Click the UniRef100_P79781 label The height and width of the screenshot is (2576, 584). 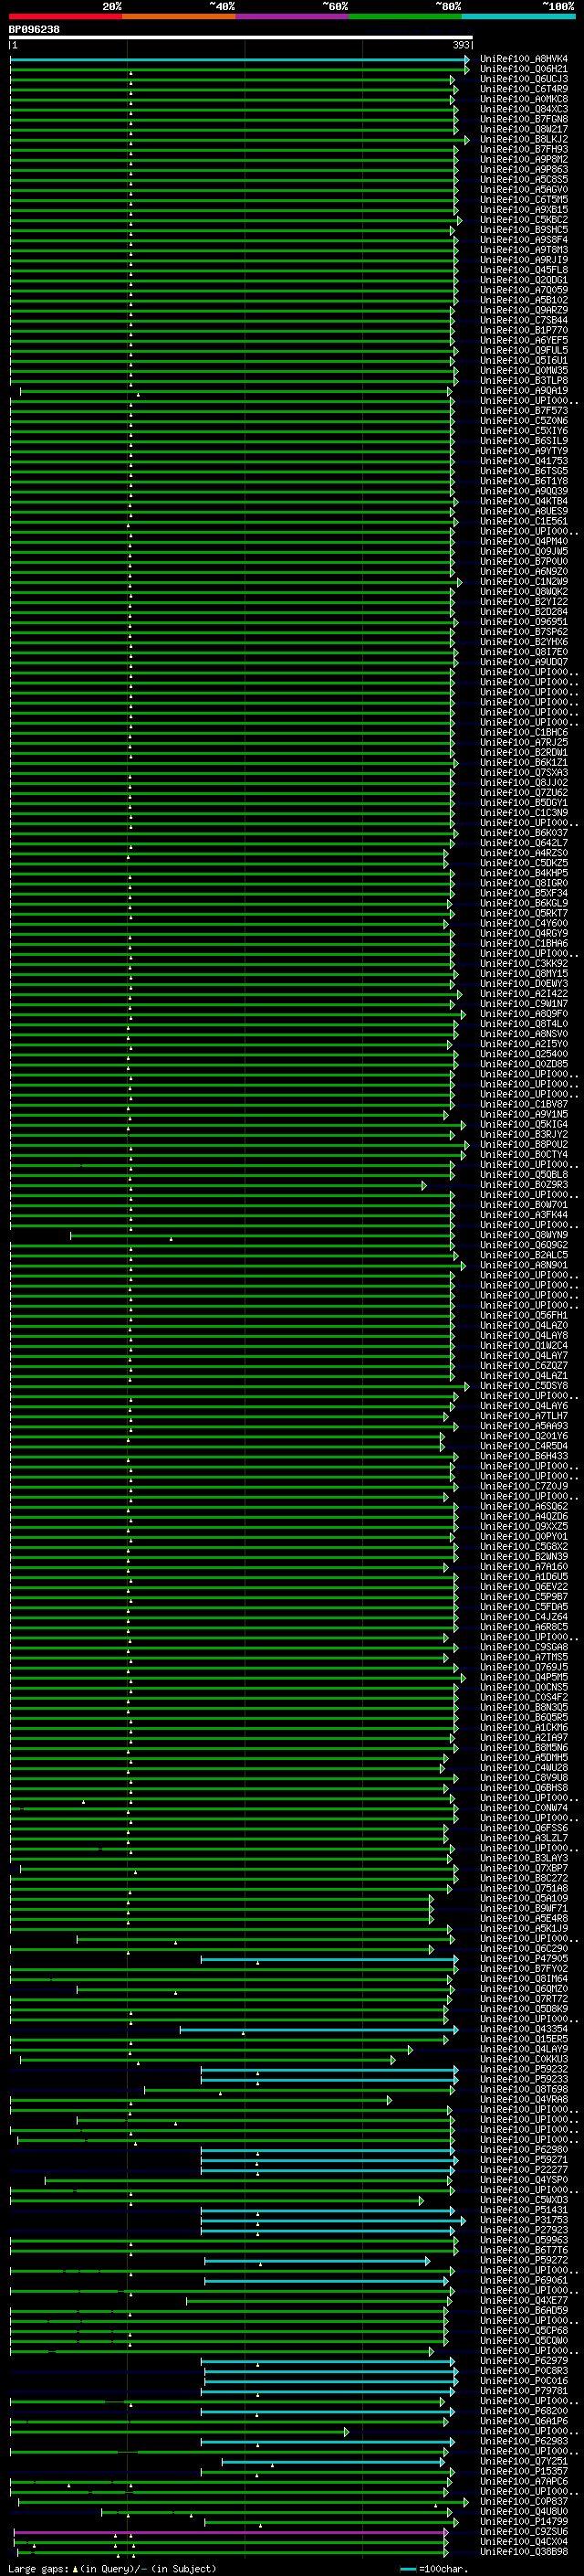pyautogui.click(x=524, y=2391)
